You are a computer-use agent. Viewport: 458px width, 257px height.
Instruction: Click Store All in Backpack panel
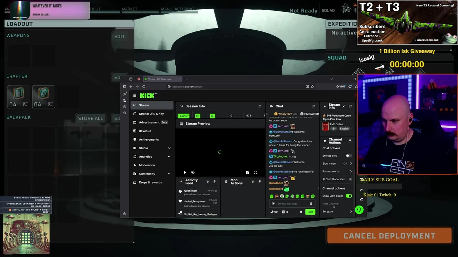point(91,119)
